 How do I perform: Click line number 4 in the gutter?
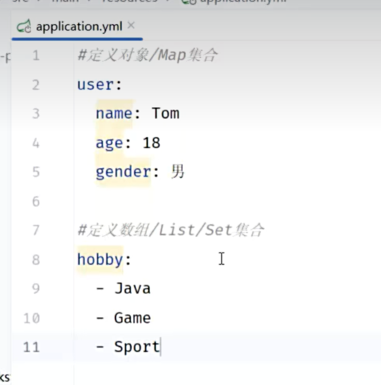pos(36,143)
